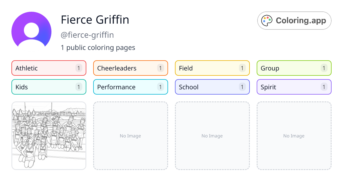The width and height of the screenshot is (343, 180).
Task: Click the count badge on Kids tag
Action: (78, 87)
